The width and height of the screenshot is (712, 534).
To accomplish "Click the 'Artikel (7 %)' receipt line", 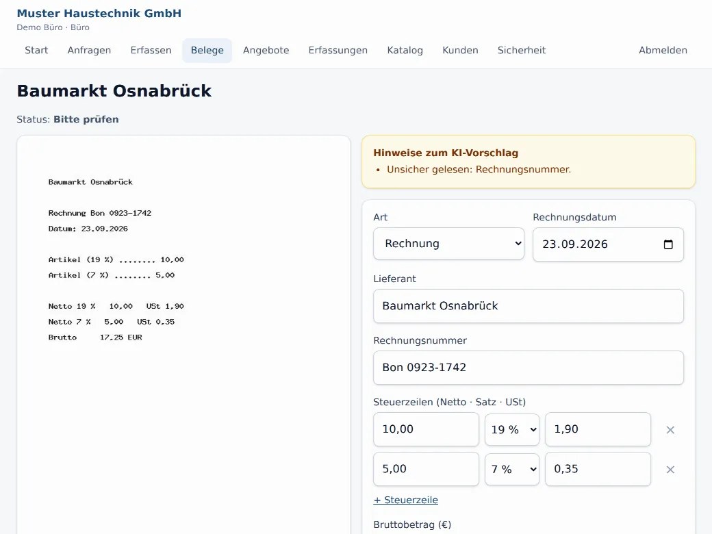I will tap(111, 275).
